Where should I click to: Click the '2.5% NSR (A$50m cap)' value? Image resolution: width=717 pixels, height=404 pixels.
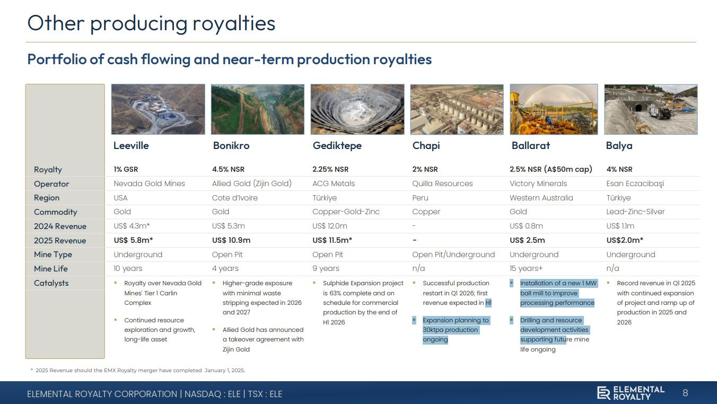click(551, 170)
